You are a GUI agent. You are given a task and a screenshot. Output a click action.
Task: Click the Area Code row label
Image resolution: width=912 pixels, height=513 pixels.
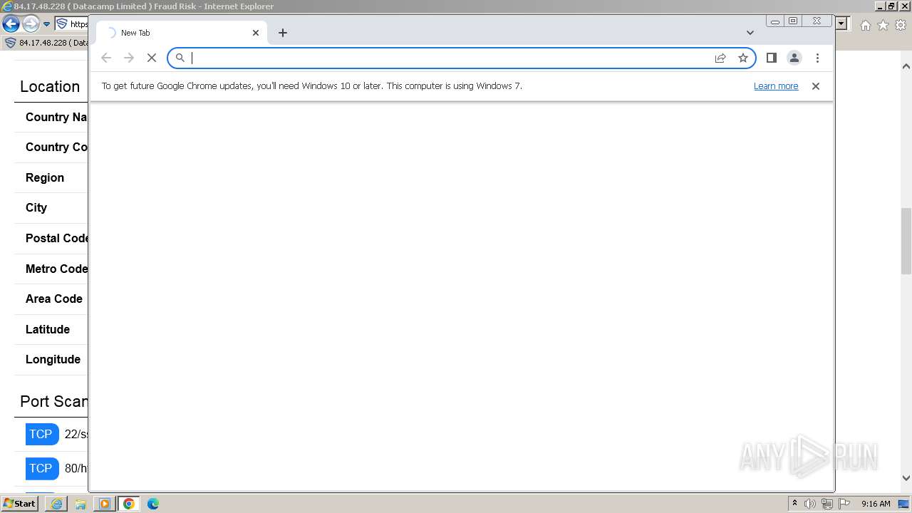(x=54, y=299)
